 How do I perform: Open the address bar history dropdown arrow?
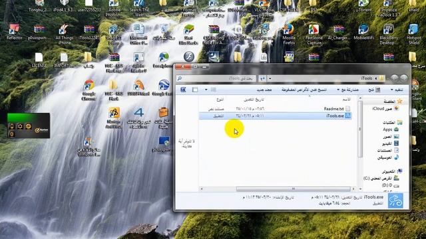(x=270, y=78)
